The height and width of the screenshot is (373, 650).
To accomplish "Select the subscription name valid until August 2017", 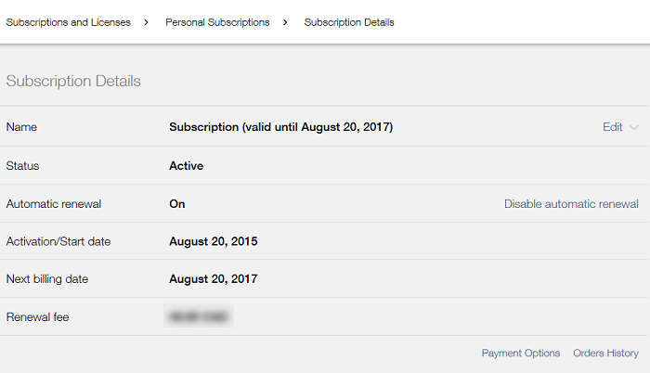I will tap(280, 127).
